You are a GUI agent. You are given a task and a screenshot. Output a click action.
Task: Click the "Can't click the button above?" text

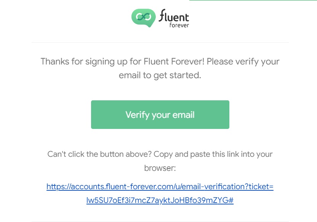tap(98, 154)
